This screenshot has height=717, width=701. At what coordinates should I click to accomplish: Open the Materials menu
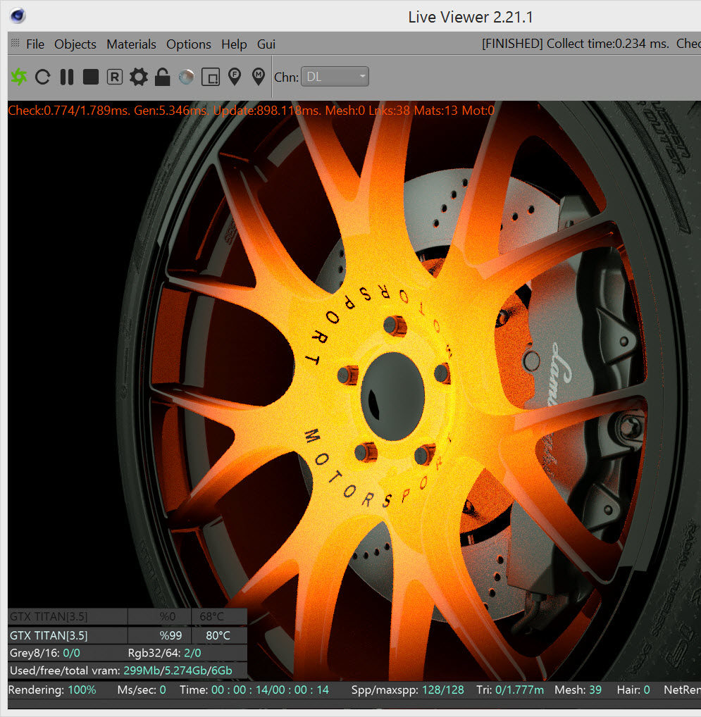click(x=131, y=44)
